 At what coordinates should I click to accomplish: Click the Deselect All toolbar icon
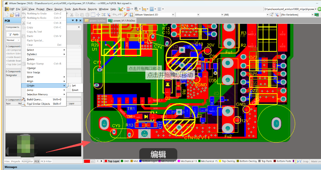point(104,15)
